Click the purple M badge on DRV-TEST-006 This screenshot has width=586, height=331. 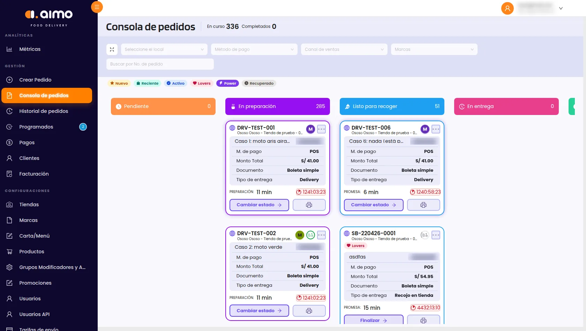pos(425,129)
